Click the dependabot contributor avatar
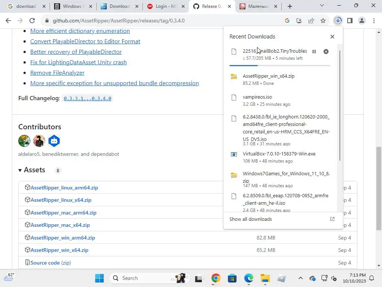 54,141
